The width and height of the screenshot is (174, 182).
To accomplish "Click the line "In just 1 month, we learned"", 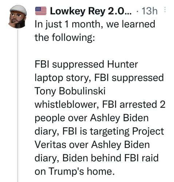I will click(x=95, y=25).
